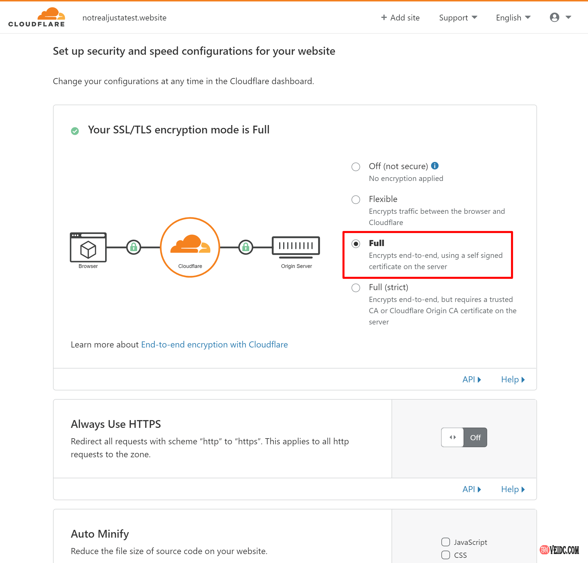This screenshot has width=588, height=563.
Task: Click Add site in the header
Action: 400,18
